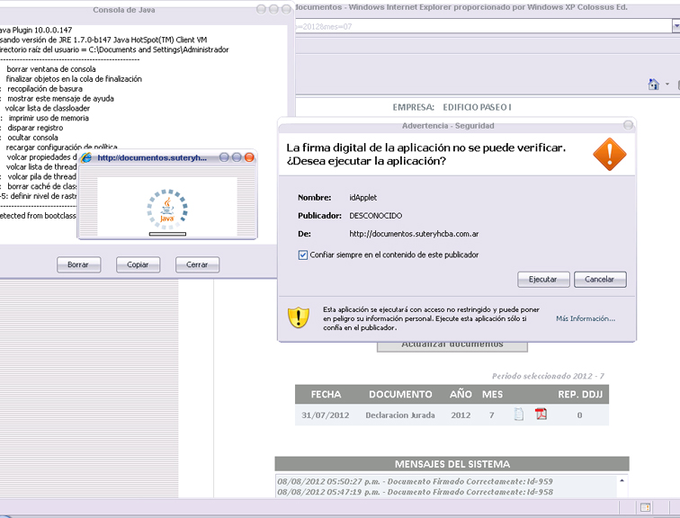Viewport: 680px width, 518px height.
Task: Click the orange warning icon in security dialog
Action: pyautogui.click(x=608, y=154)
